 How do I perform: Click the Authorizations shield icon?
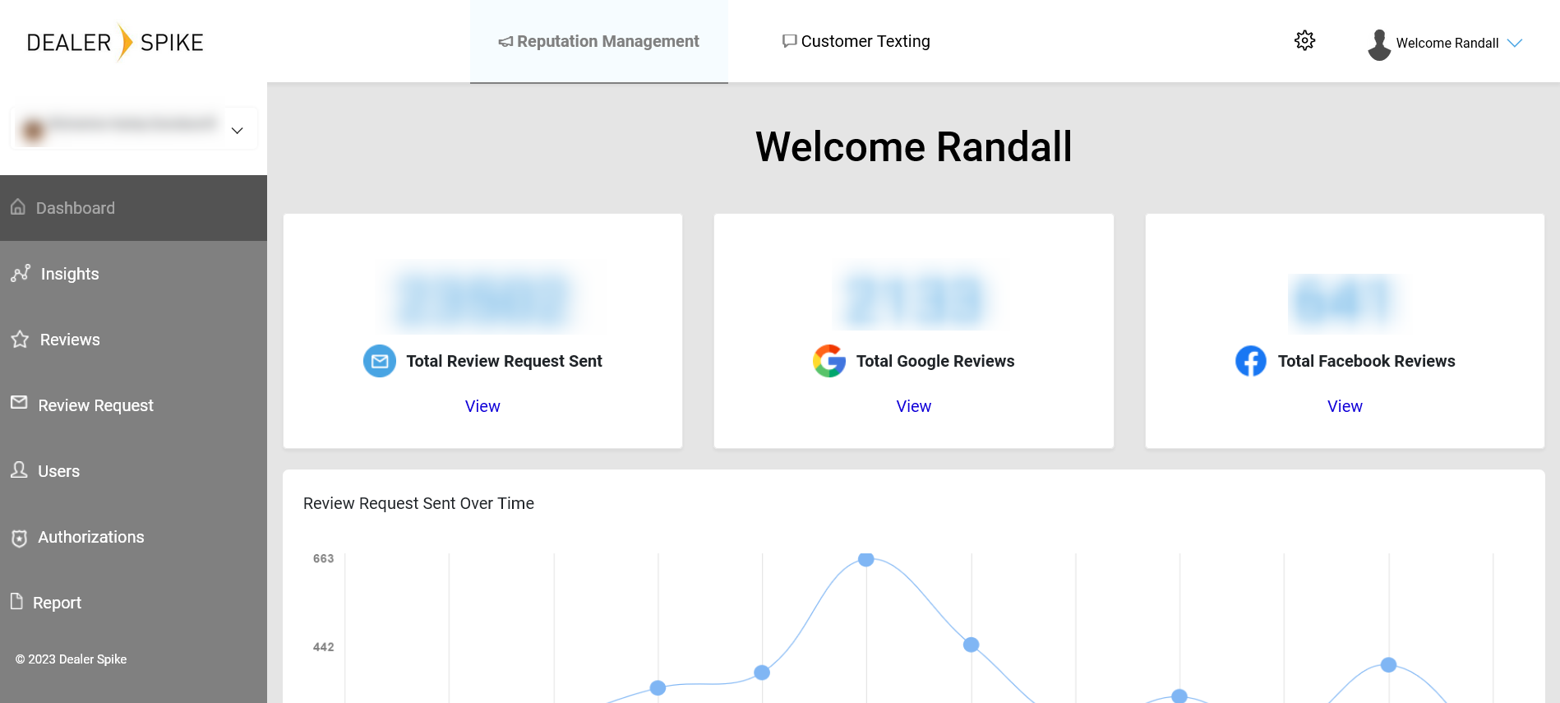pyautogui.click(x=20, y=538)
